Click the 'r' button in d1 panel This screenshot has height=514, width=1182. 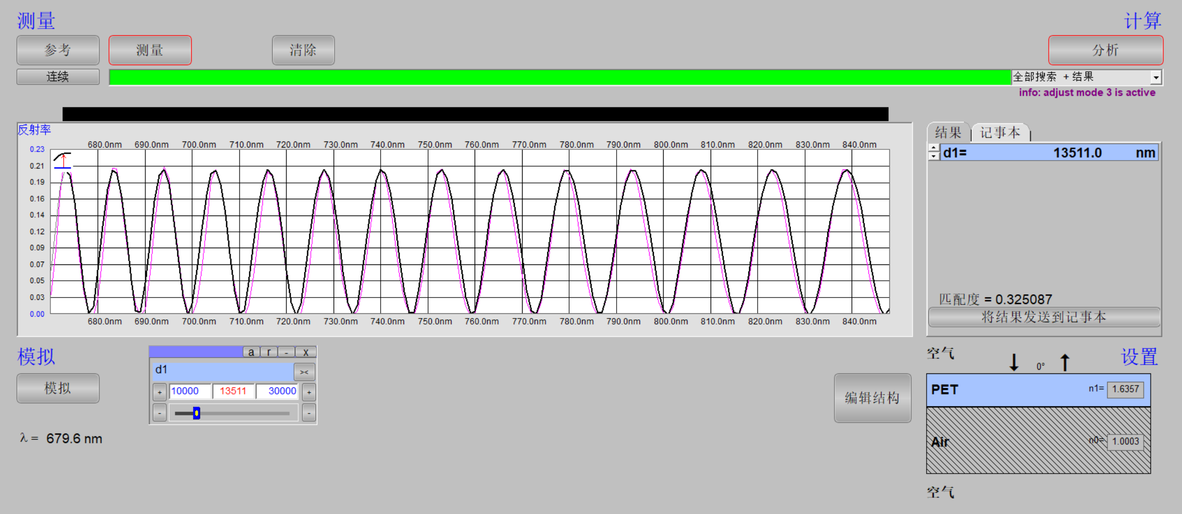click(269, 352)
